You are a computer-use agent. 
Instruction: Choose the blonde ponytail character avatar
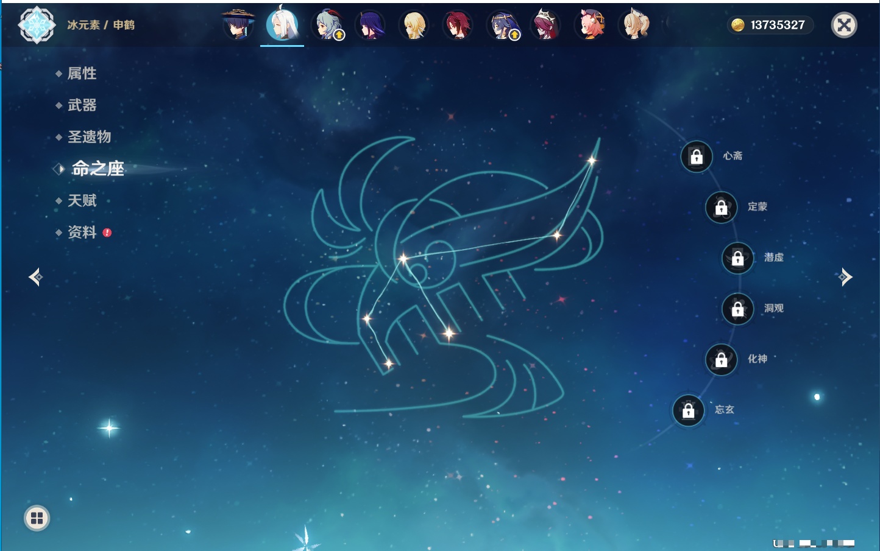[x=634, y=25]
